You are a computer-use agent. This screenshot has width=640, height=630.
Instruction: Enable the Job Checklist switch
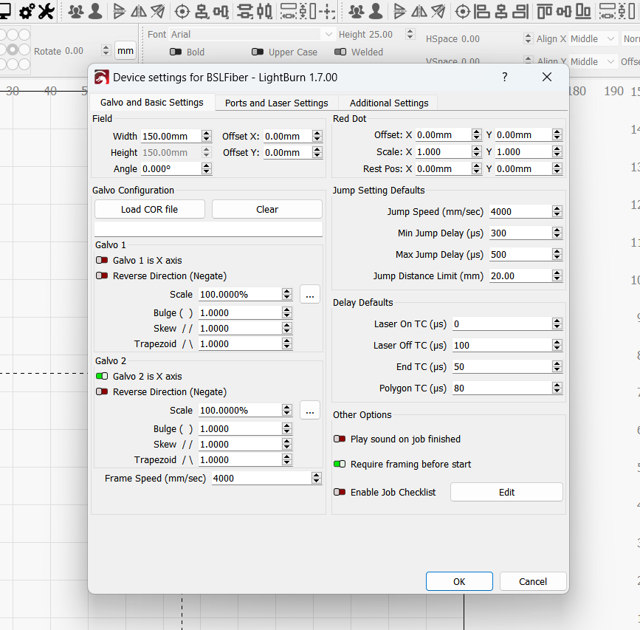tap(340, 492)
